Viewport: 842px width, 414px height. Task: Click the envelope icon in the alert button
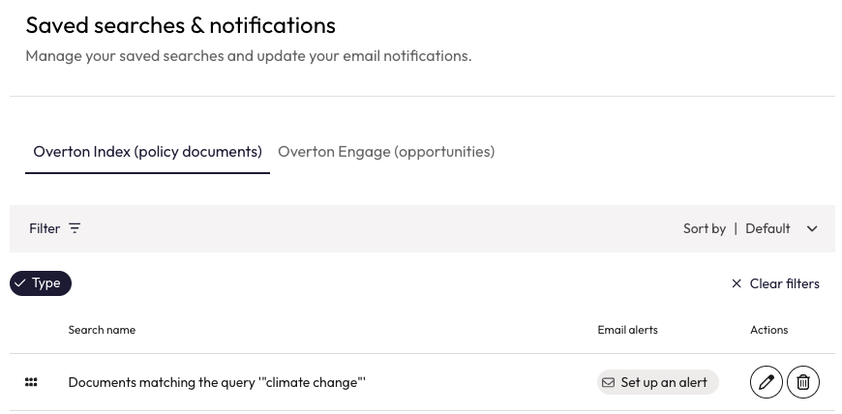tap(608, 382)
